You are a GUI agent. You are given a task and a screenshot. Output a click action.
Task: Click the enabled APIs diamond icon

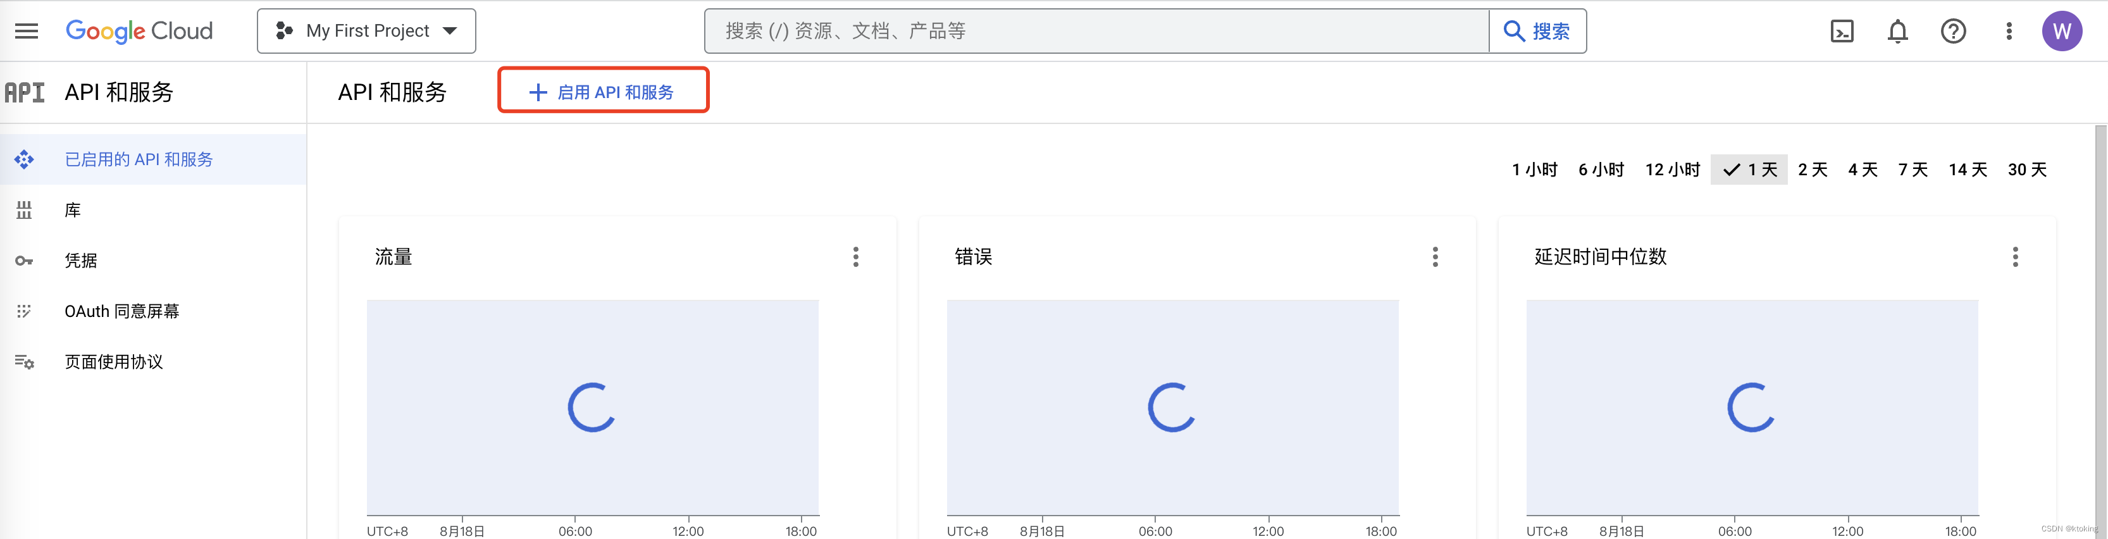point(24,159)
